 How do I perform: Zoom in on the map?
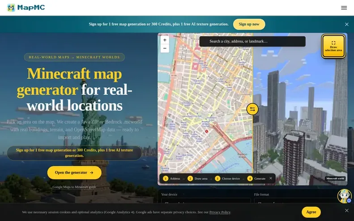click(165, 40)
